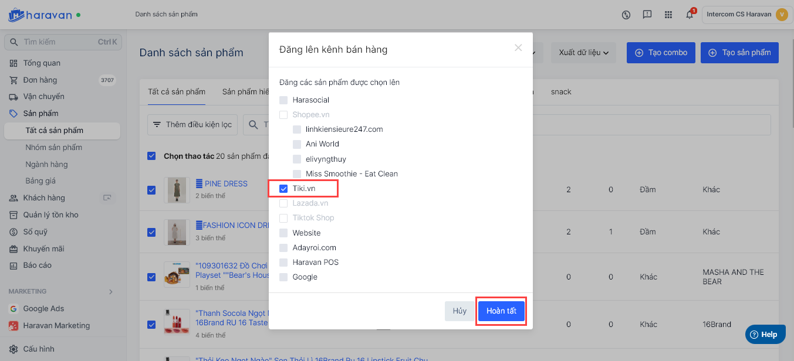Expand the MARKETING section chevron
Screen dimensions: 794x361
[111, 292]
